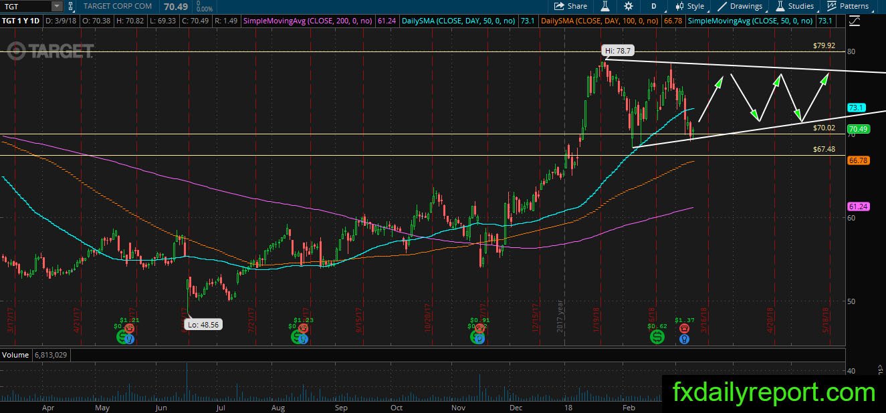
Task: Click the TARGET CORP COM description
Action: [118, 6]
